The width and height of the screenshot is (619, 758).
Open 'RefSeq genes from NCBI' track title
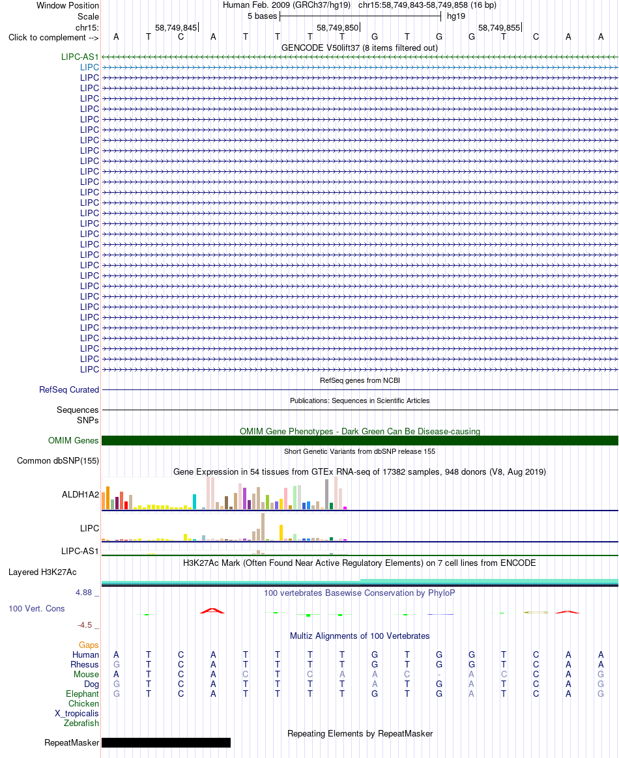360,380
